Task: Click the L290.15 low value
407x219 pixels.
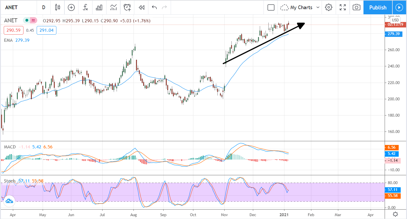Action: click(91, 21)
